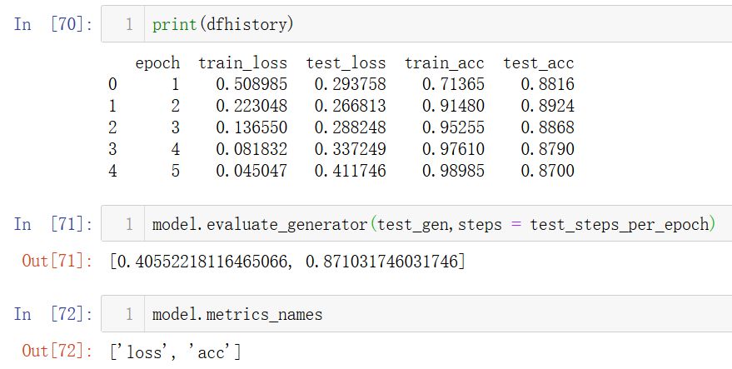Viewport: 732px width, 369px height.
Task: Click the model.metrics_names code cell
Action: click(x=416, y=314)
